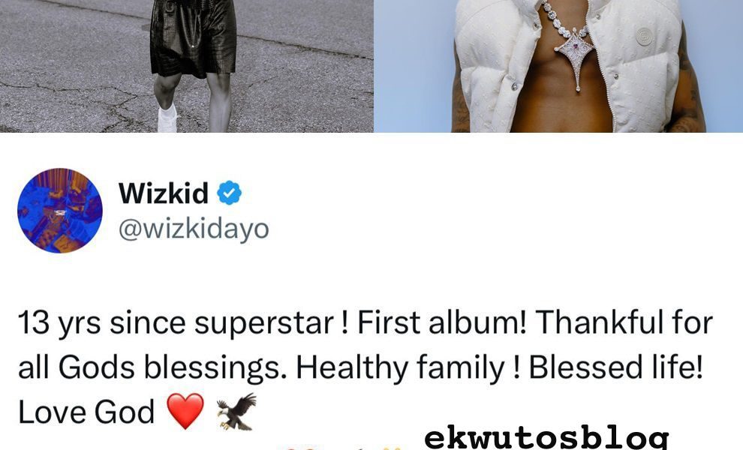This screenshot has width=743, height=450.
Task: Click the "13 yrs since" tweet opening
Action: (102, 323)
